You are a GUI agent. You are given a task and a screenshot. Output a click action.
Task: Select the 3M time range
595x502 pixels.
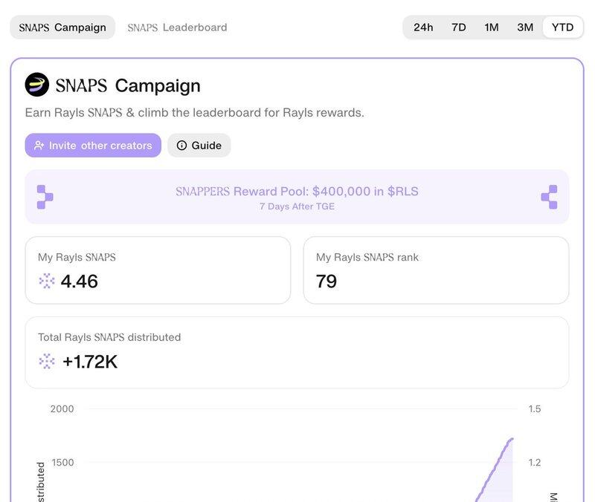525,27
